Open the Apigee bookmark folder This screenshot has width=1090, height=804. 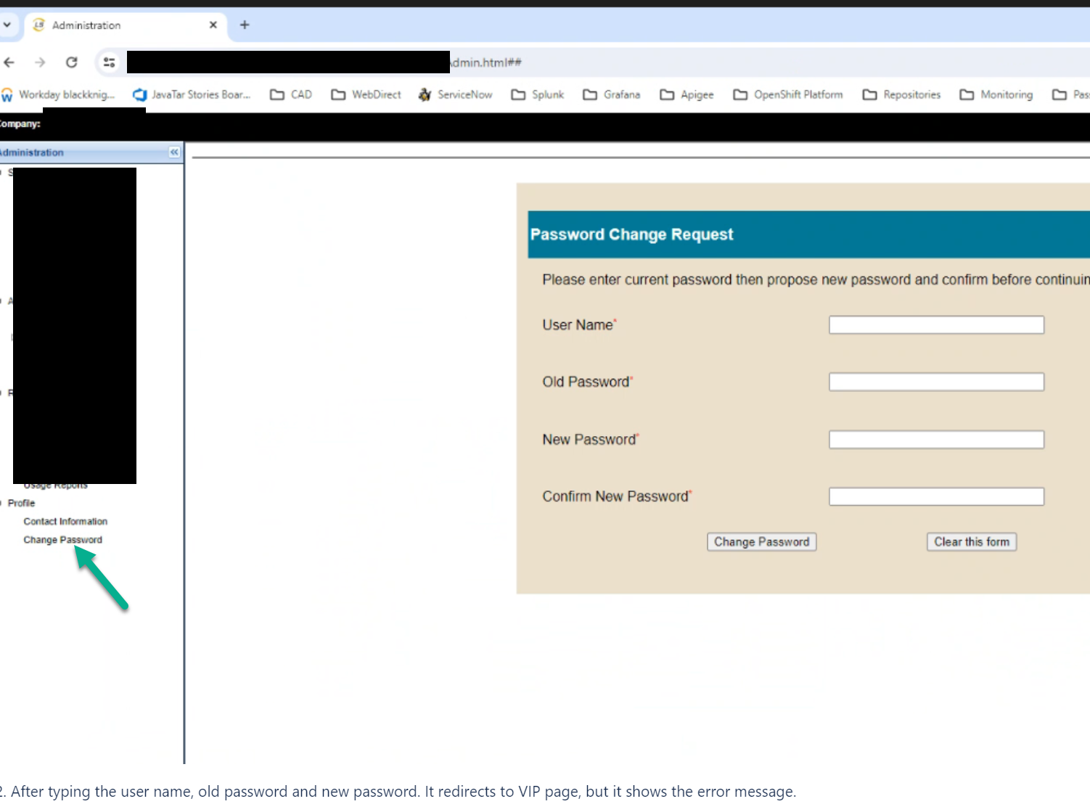[687, 94]
